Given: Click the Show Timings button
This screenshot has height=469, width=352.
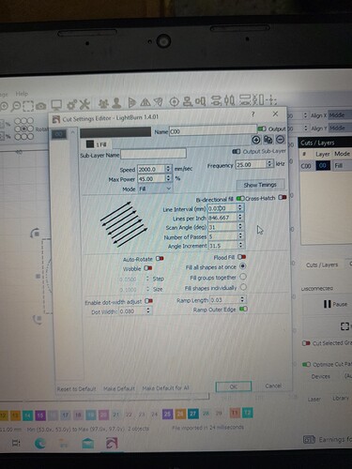Looking at the screenshot, I should (260, 185).
